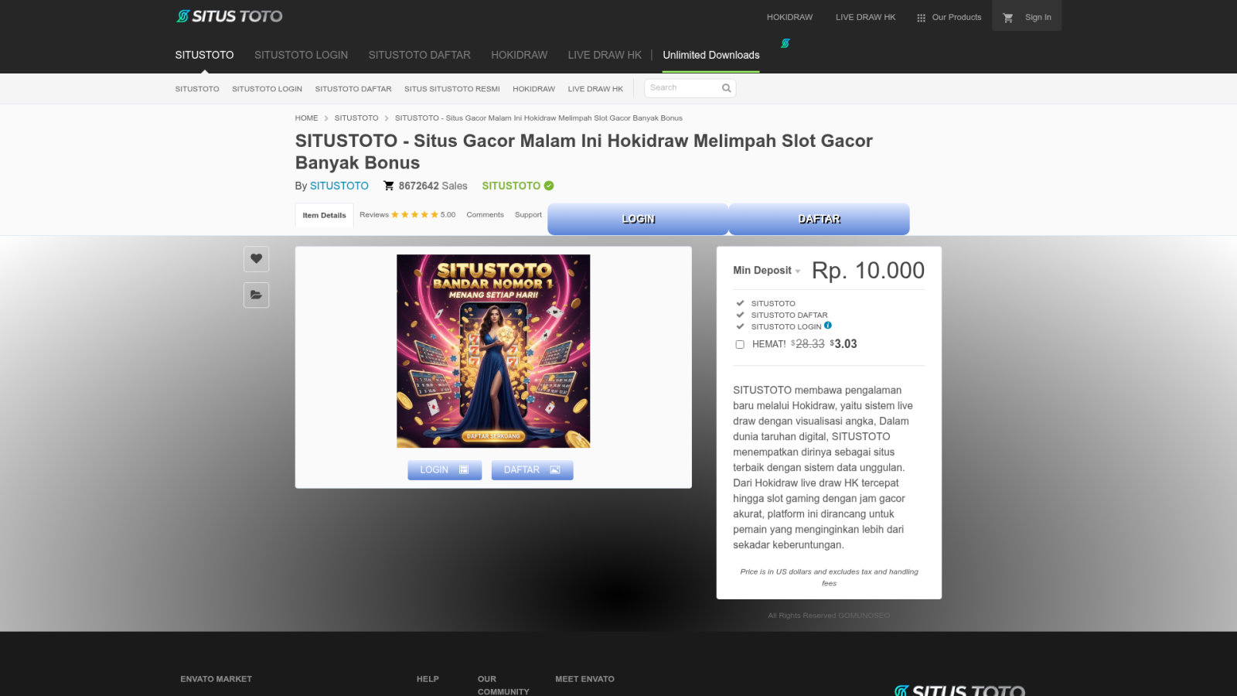
Task: Click the ENVATO MARKET footer heading
Action: click(216, 679)
